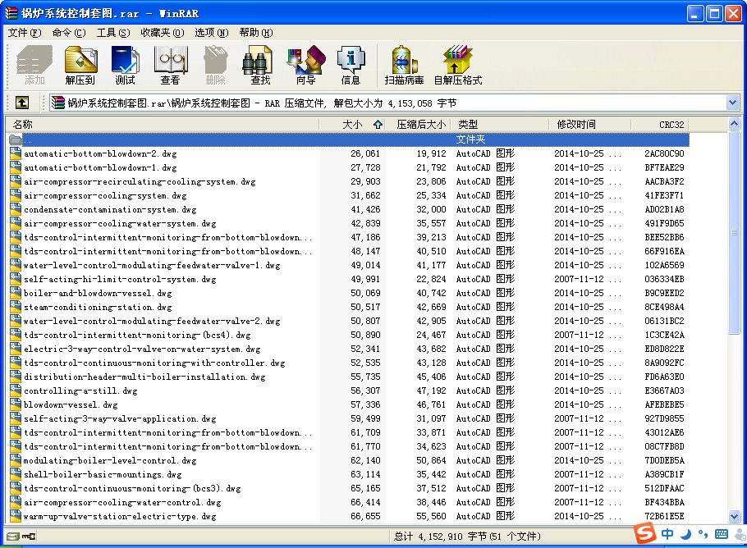
Task: Click the parent folder icon in first row
Action: coord(16,139)
